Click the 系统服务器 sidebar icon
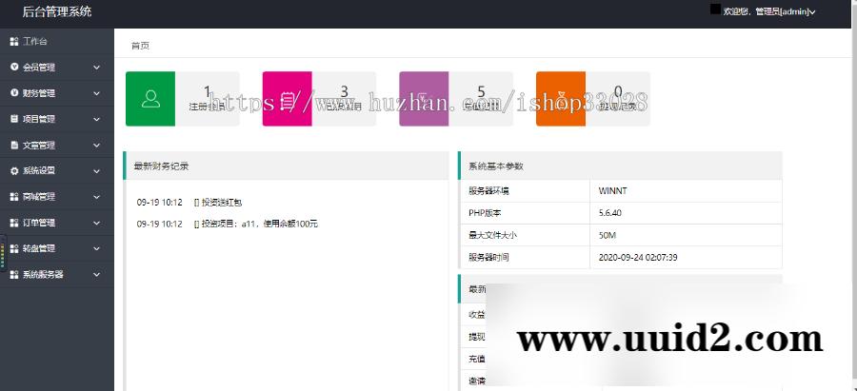The height and width of the screenshot is (391, 857). click(14, 275)
